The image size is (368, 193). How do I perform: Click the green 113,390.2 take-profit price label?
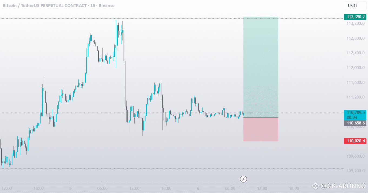pyautogui.click(x=355, y=17)
